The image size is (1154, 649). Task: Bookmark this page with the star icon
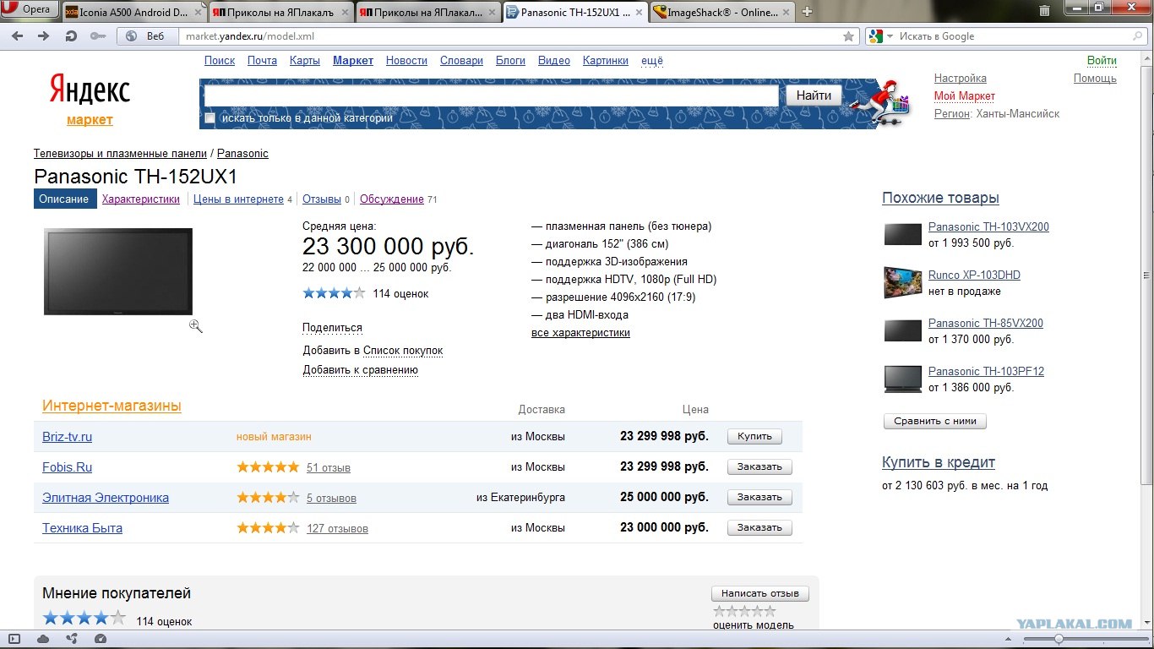coord(849,36)
